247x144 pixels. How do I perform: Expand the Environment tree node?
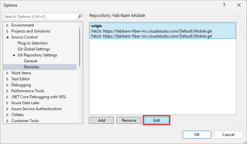[8, 25]
